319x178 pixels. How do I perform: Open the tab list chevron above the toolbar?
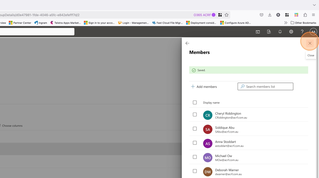[314, 5]
